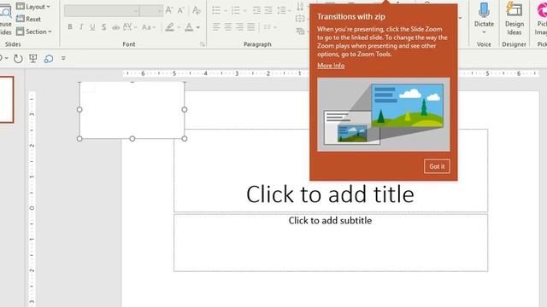This screenshot has height=307, width=547.
Task: Open the Reuse Slides pane
Action: click(x=6, y=19)
